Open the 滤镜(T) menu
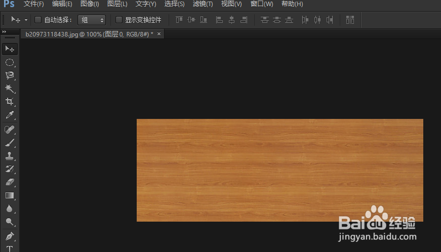The width and height of the screenshot is (441, 252). [x=203, y=4]
